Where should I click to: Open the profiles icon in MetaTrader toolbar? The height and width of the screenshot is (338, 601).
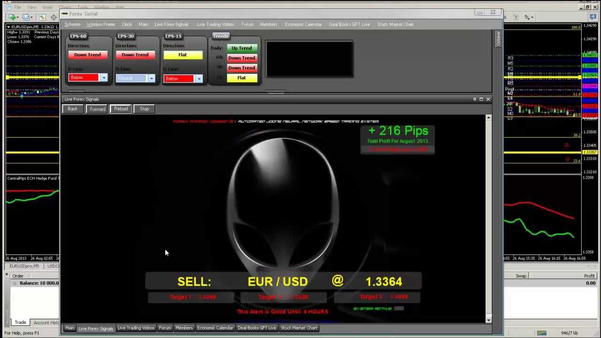point(27,17)
